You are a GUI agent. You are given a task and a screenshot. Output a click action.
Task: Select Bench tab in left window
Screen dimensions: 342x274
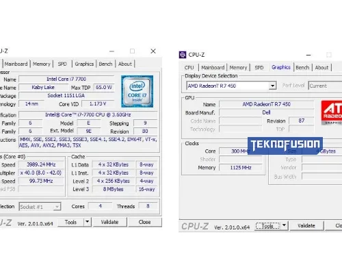pos(105,64)
